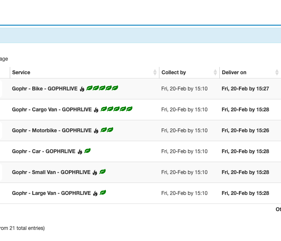This screenshot has height=241, width=281.
Task: Click the Car row's collect time
Action: coord(184,151)
